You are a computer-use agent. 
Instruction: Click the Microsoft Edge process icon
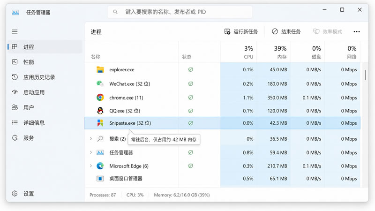pos(100,166)
